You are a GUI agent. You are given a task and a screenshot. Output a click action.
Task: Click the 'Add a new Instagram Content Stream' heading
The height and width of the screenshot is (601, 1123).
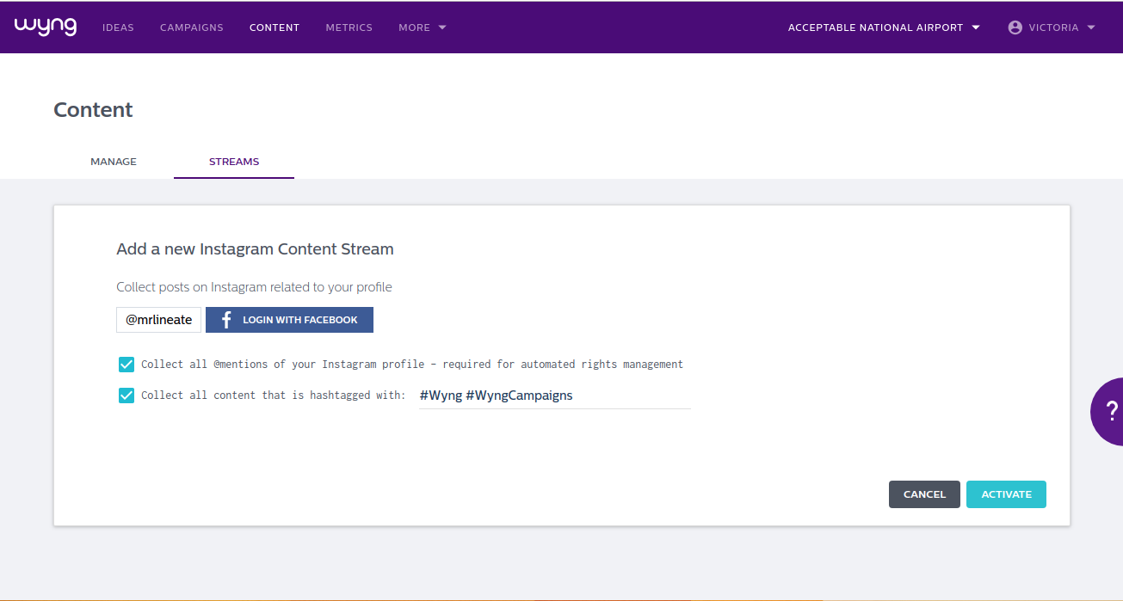pyautogui.click(x=255, y=249)
